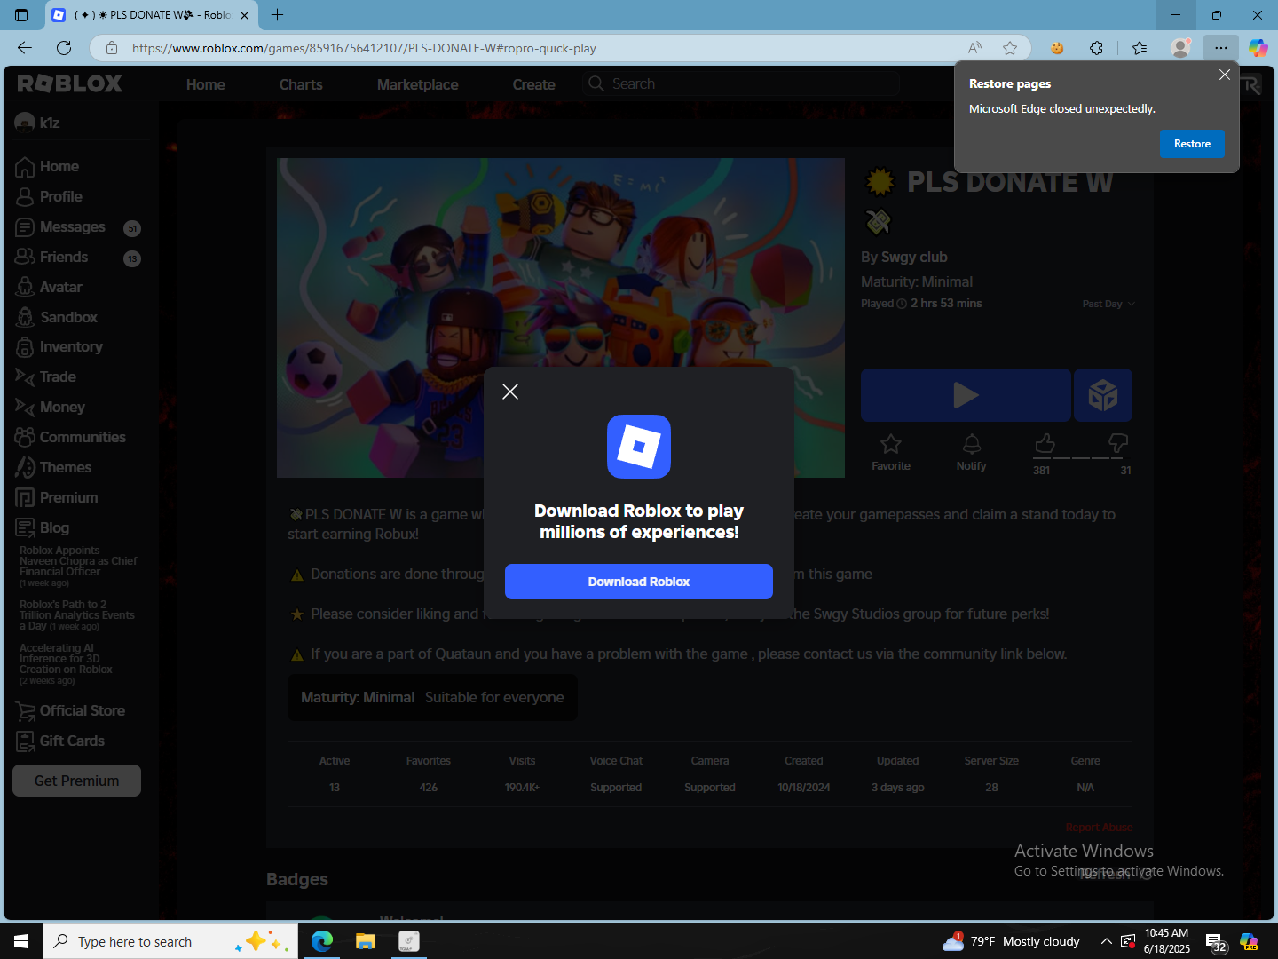The image size is (1278, 959).
Task: Click Restore to reopen pages
Action: click(x=1192, y=144)
